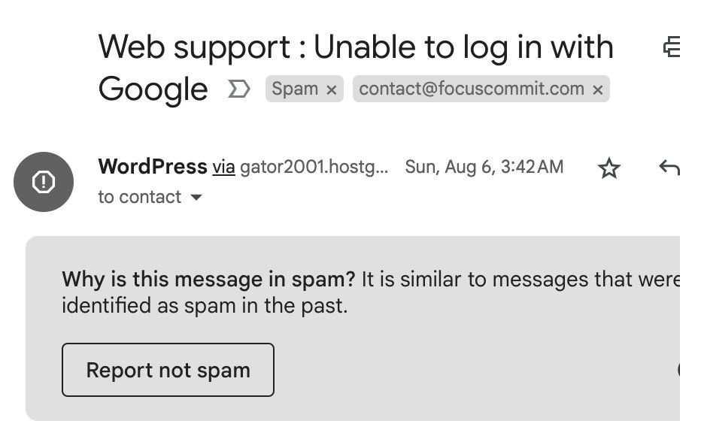Click the Sun, Aug 6 timestamp

[484, 167]
